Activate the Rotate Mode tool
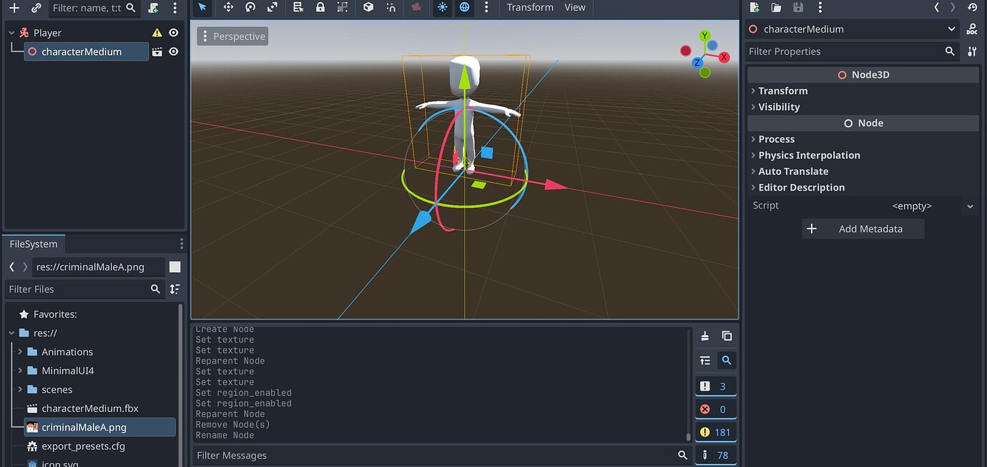Viewport: 987px width, 467px height. (250, 7)
